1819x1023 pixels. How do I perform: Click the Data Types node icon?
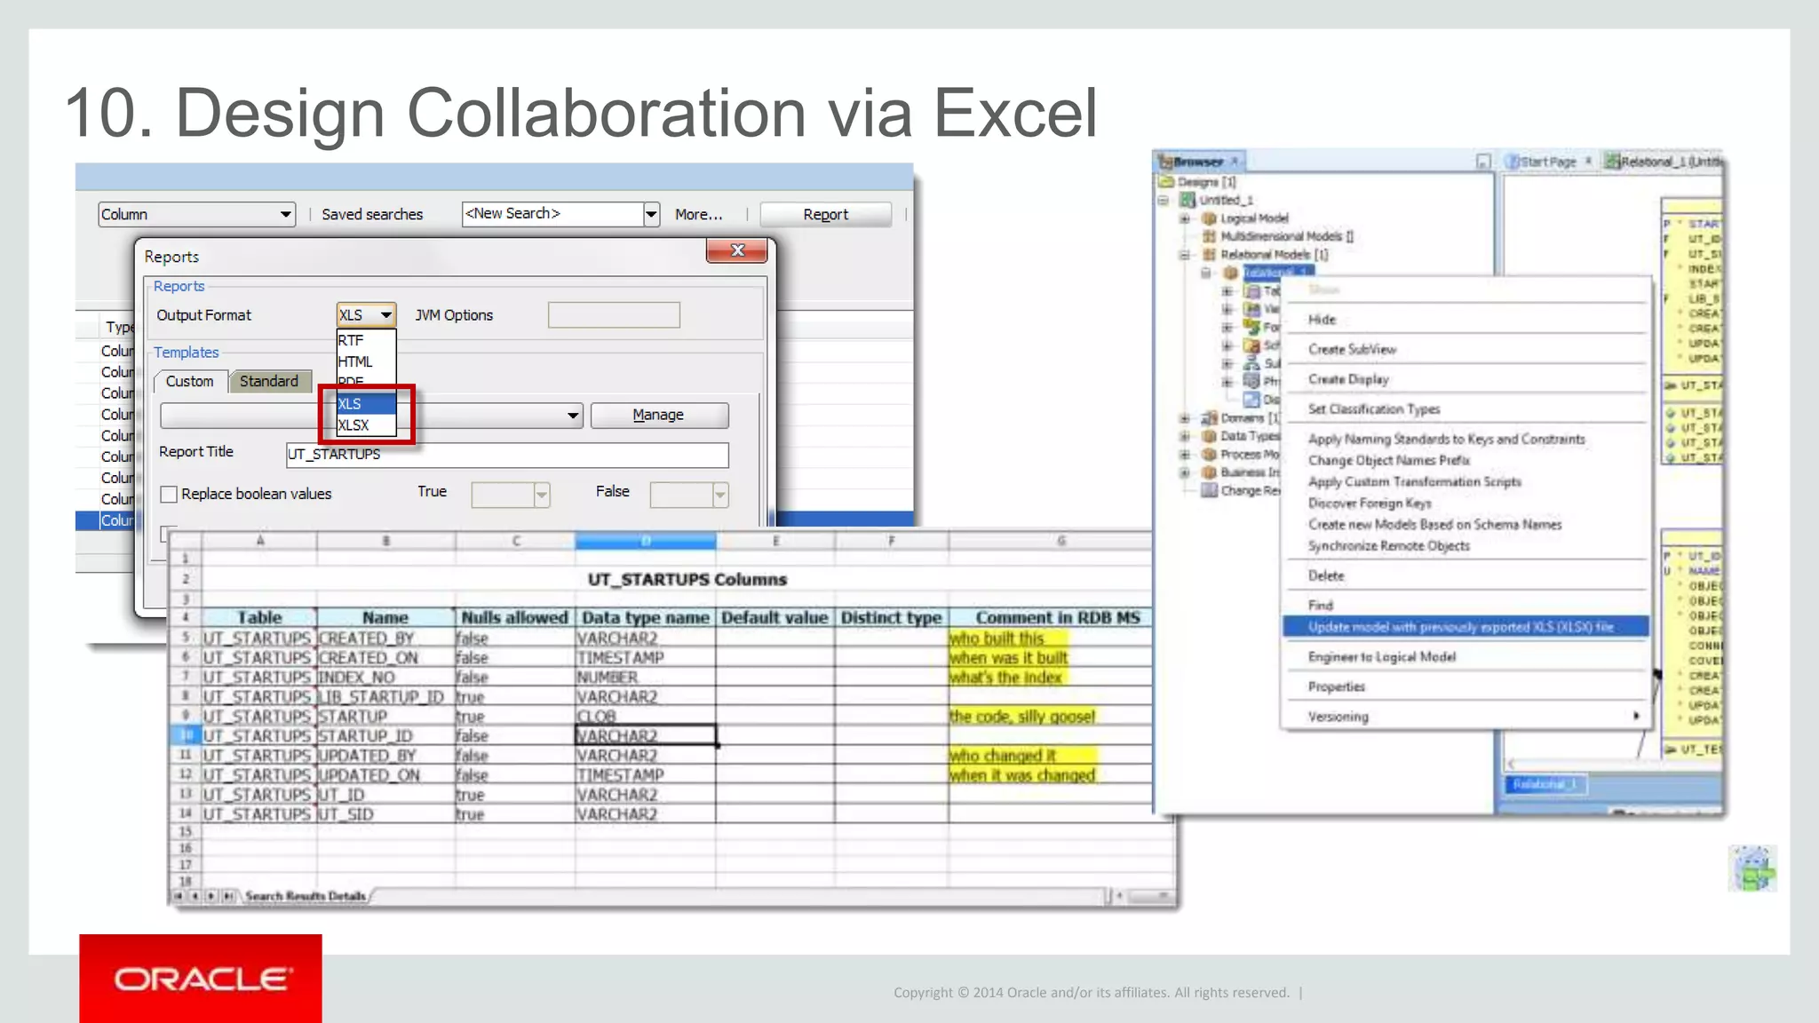1209,436
